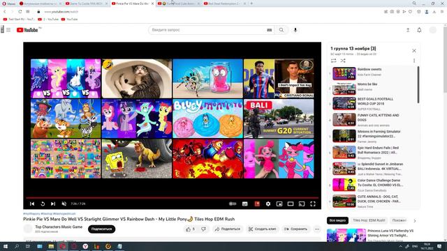Viewport: 447px width, 251px height.
Task: Click the red extension icon in player
Action: click(x=257, y=204)
